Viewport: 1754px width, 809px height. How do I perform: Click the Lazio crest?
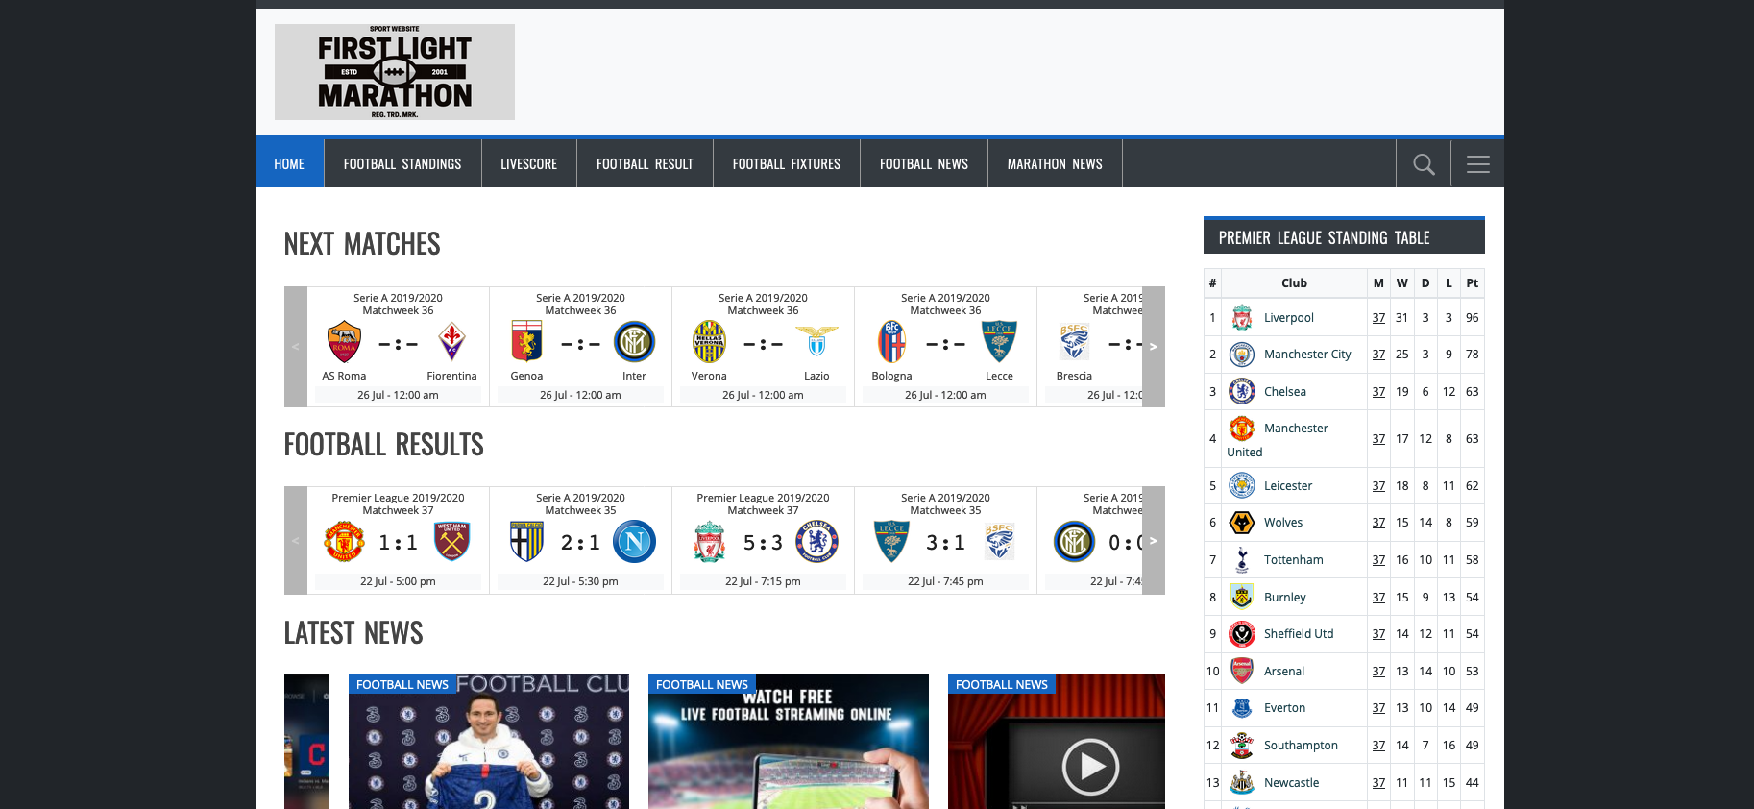[x=816, y=341]
